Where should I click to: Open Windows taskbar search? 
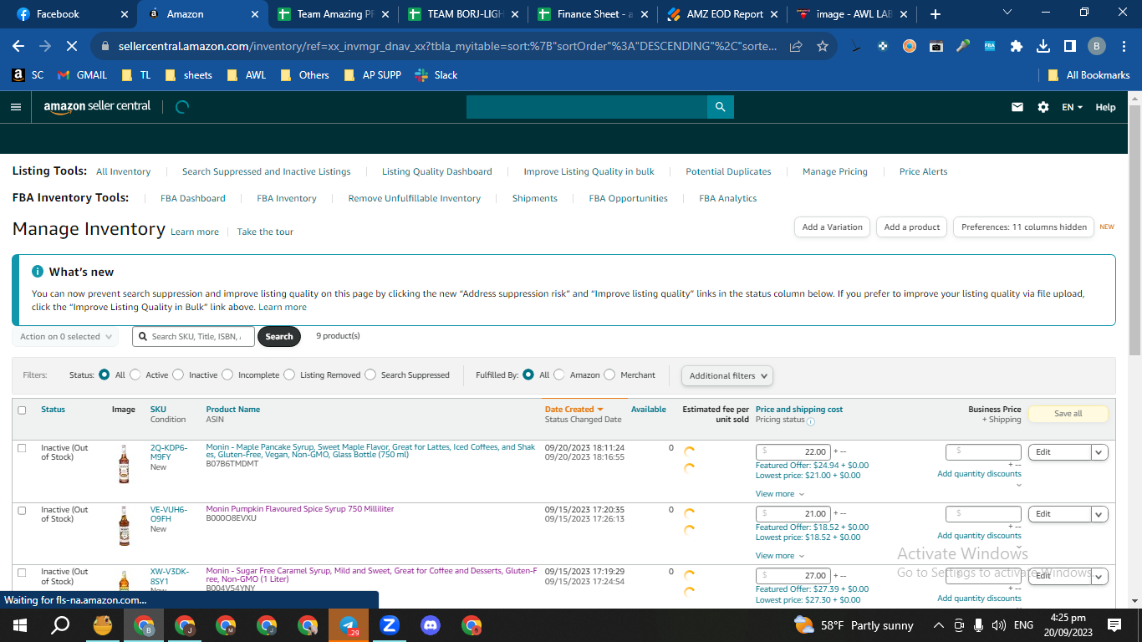[61, 625]
